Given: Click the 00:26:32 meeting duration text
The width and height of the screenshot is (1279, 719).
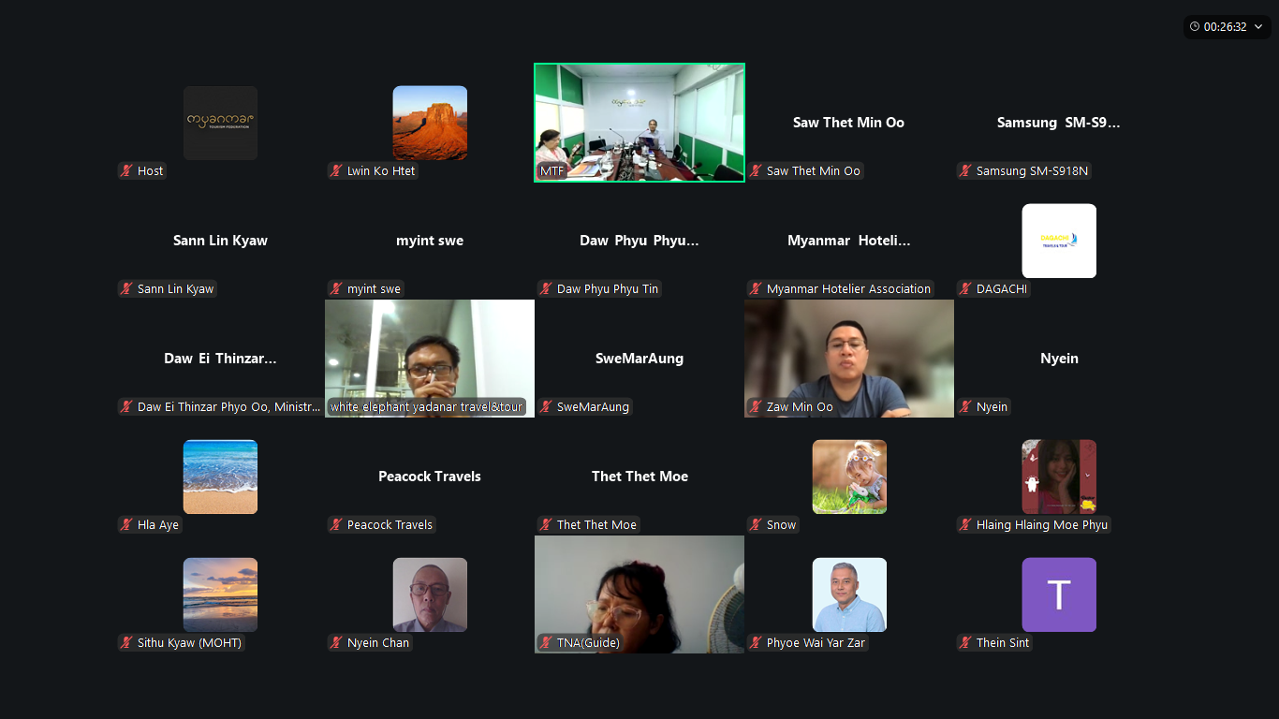Looking at the screenshot, I should tap(1226, 27).
